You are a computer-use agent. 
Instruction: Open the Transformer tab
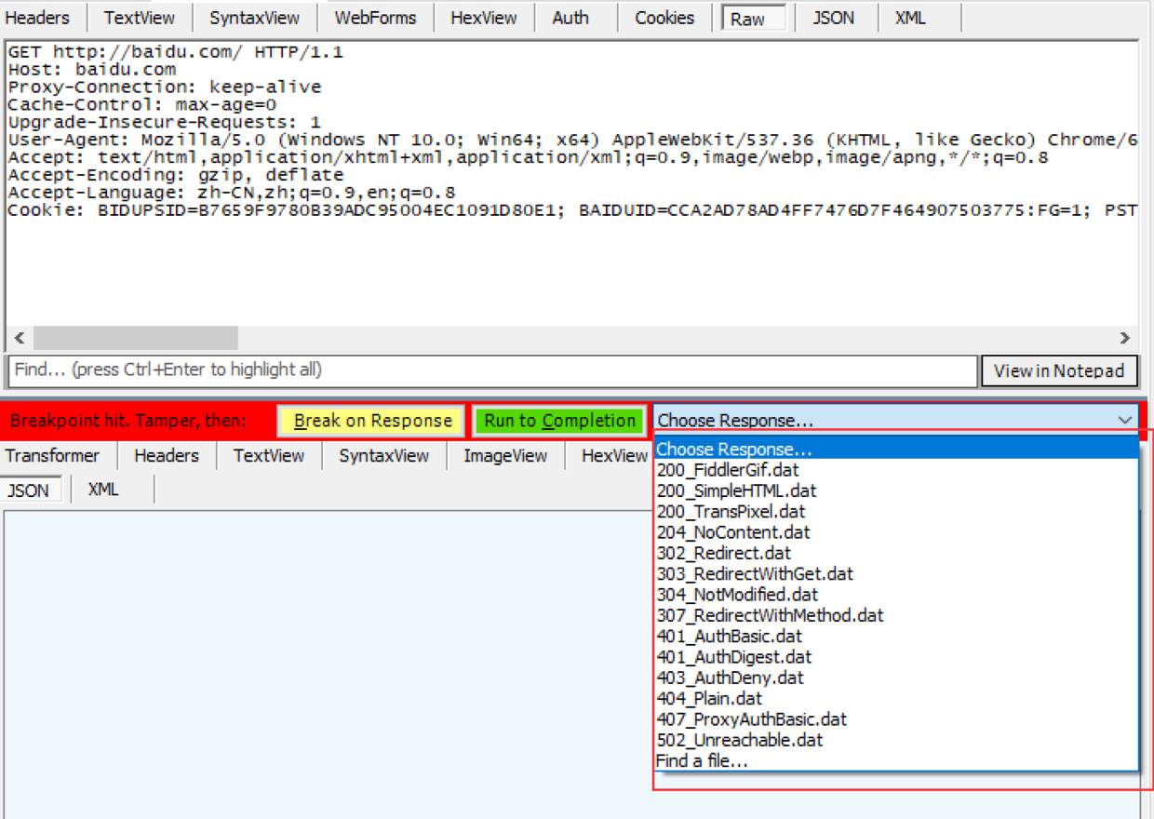coord(52,455)
